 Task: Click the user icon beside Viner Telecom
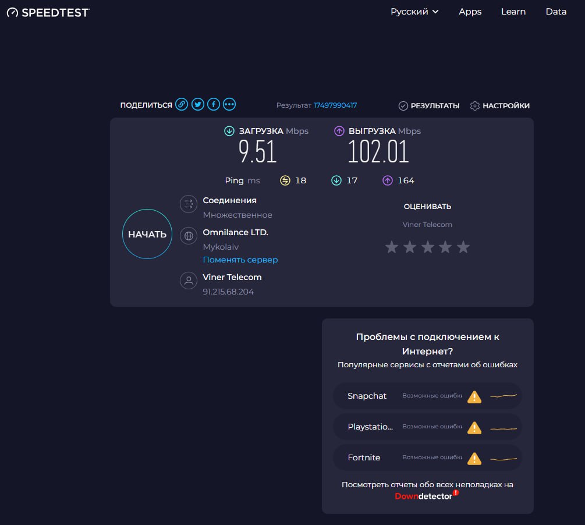[x=189, y=281]
